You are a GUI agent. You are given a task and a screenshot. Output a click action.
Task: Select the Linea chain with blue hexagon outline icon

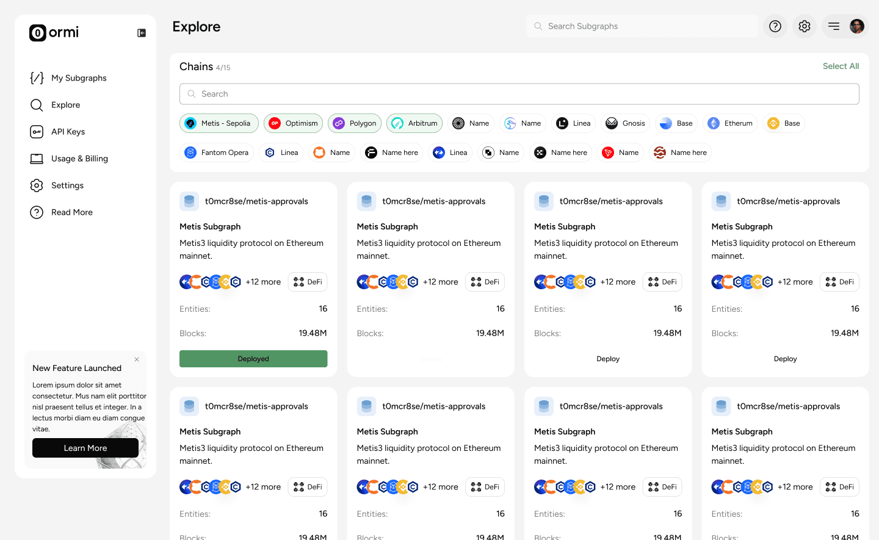(281, 153)
